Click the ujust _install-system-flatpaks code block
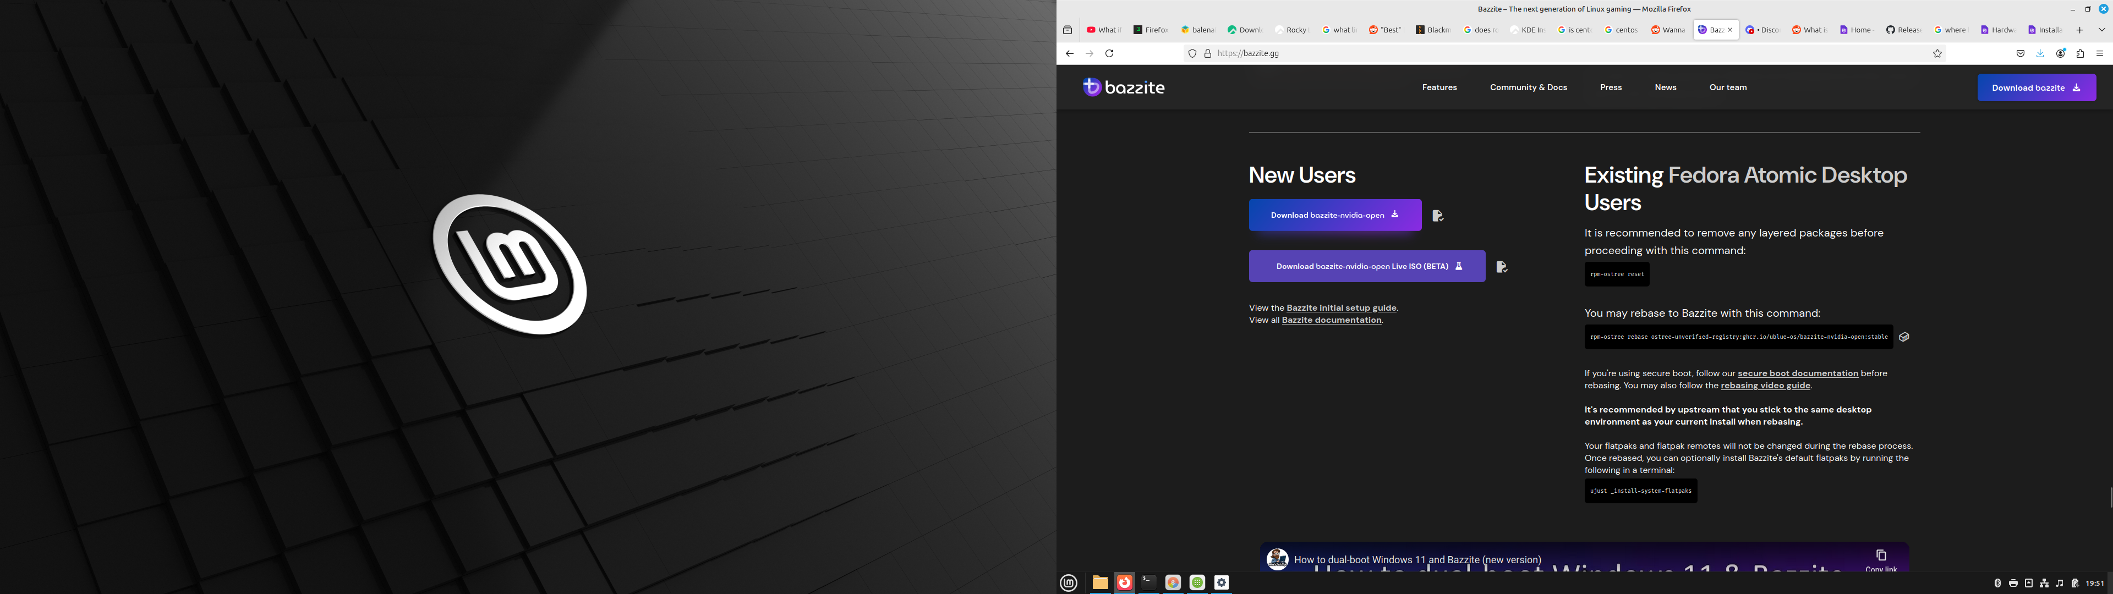 (x=1640, y=492)
